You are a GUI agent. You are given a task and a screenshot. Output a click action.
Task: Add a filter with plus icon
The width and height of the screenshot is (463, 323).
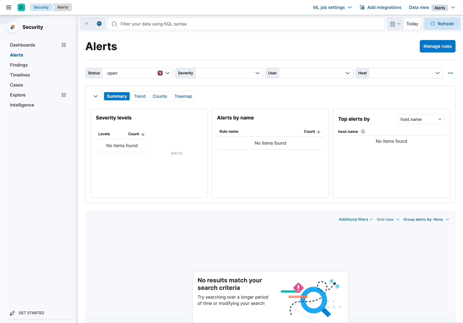(99, 24)
